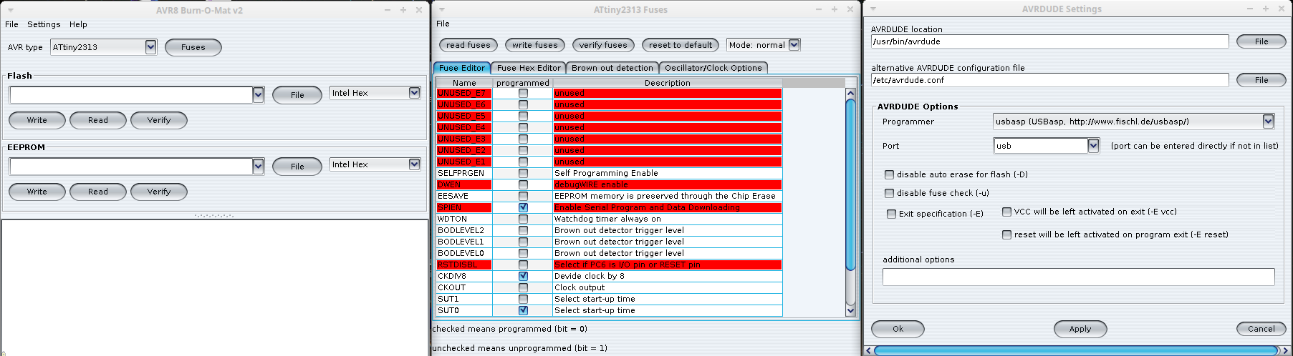Click the fuse table scroll up arrow
The width and height of the screenshot is (1293, 356).
[x=850, y=93]
